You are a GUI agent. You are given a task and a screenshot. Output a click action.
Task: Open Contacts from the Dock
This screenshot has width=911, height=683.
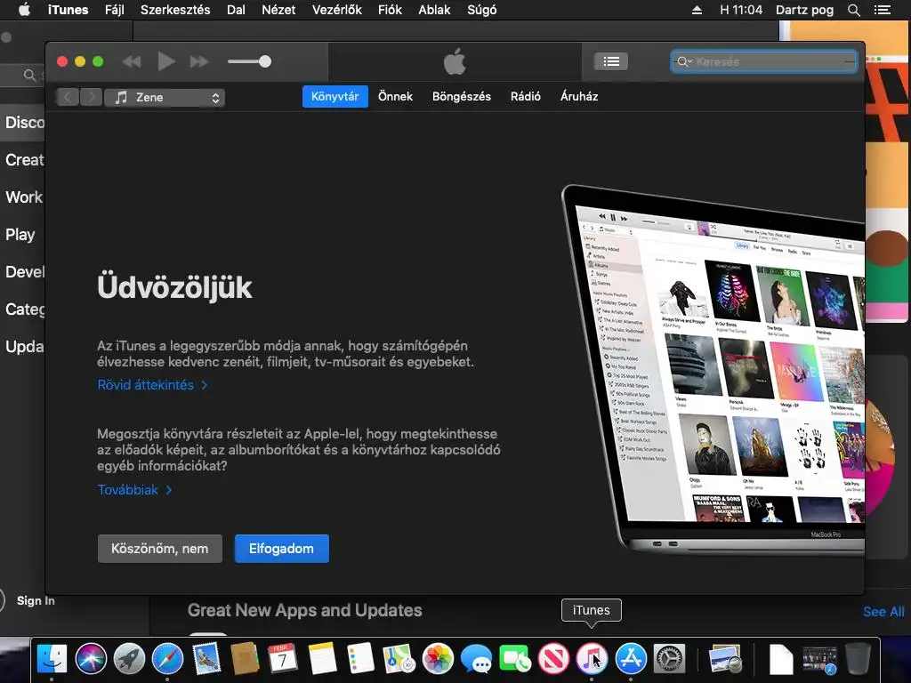pos(245,659)
